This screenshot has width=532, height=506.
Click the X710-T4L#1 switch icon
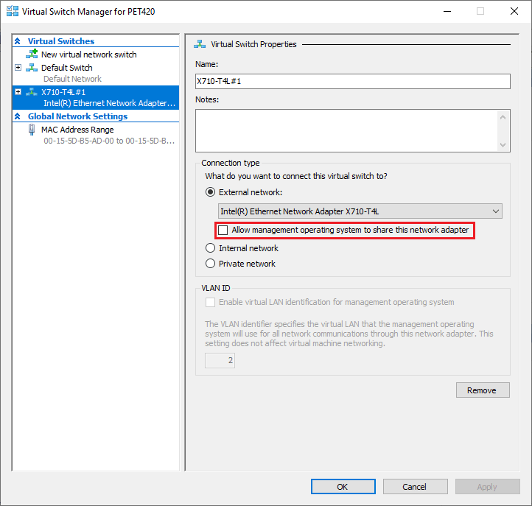point(32,92)
